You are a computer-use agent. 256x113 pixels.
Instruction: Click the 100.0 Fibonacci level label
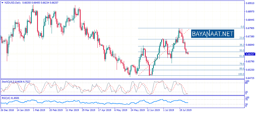coord(241,74)
